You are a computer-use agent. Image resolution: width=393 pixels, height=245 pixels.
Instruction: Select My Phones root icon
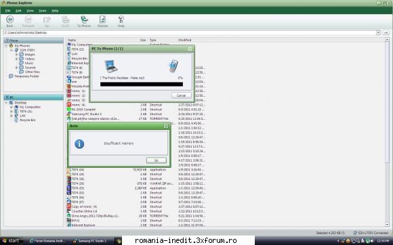(11, 46)
